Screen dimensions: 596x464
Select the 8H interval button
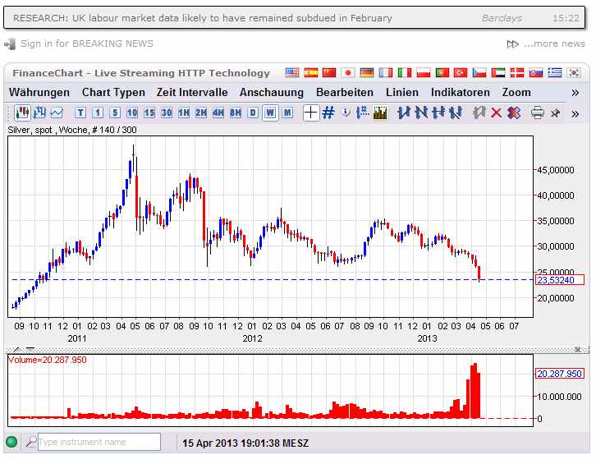click(236, 113)
